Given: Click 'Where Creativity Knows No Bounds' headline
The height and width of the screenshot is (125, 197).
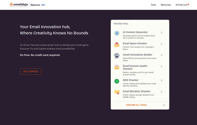Looking at the screenshot, I should click(x=54, y=33).
